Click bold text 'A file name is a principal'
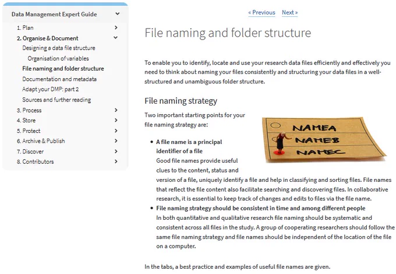Screen dimensions: 396x274 pyautogui.click(x=189, y=142)
